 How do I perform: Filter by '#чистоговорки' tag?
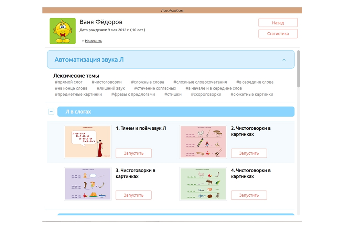pos(107,82)
